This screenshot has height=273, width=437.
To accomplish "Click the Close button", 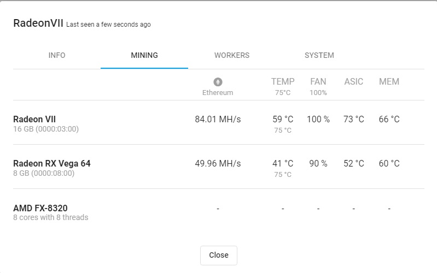I will 219,255.
